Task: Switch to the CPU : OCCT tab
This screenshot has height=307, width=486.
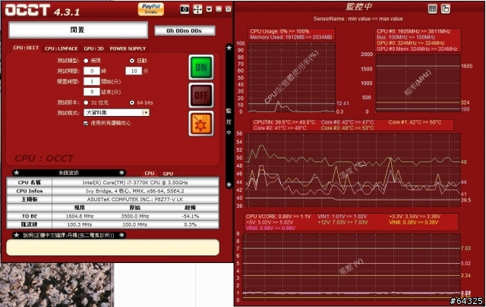Action: point(26,48)
